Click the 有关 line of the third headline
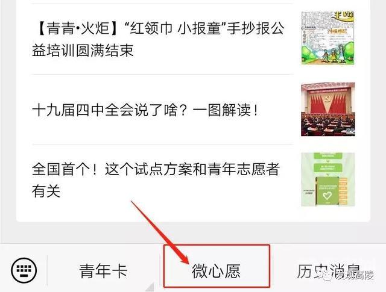The height and width of the screenshot is (292, 386). [x=46, y=191]
